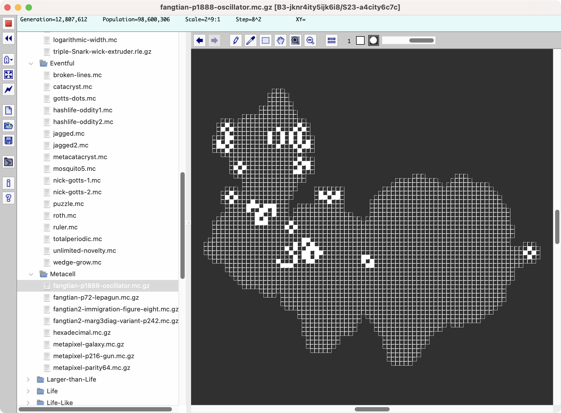The image size is (561, 413).
Task: Open metapixel-p216-gun.mc.gz
Action: (93, 356)
